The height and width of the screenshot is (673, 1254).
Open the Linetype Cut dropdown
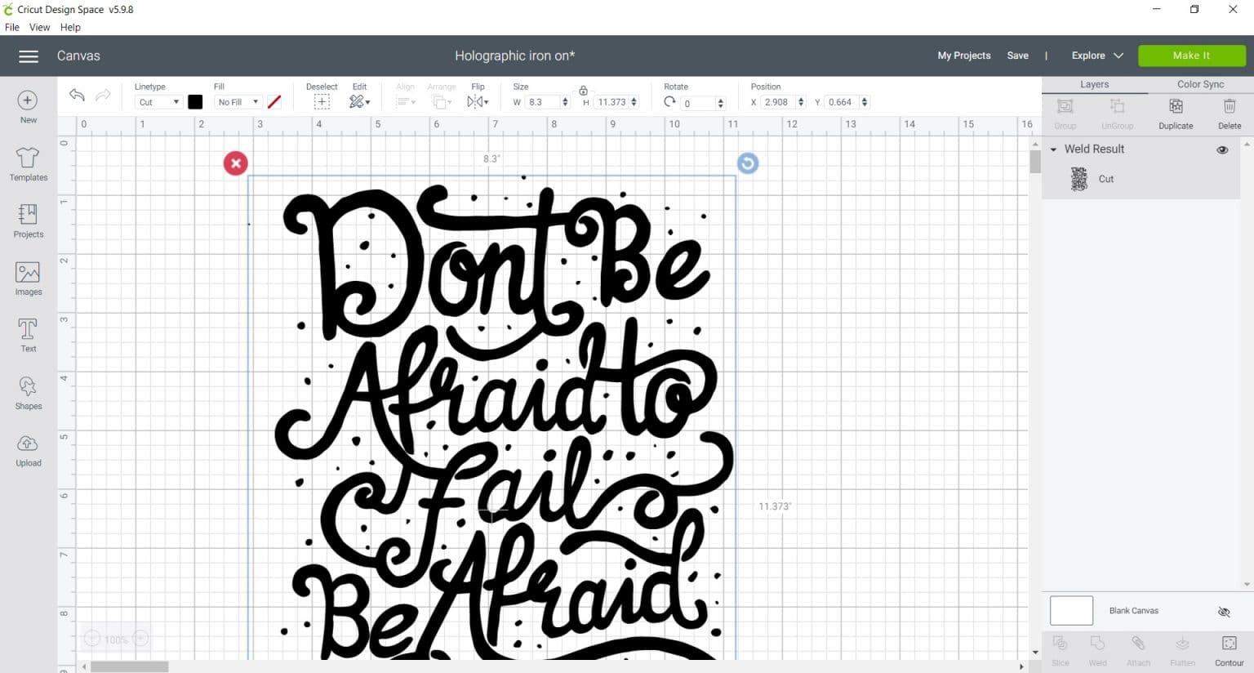tap(158, 102)
